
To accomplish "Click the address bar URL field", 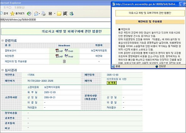I will click(55, 20).
